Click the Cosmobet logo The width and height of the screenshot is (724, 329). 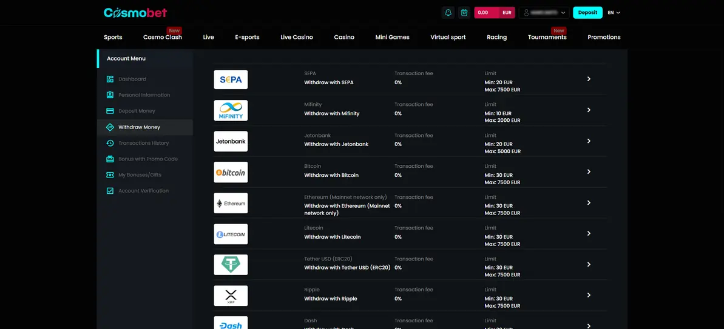(135, 13)
